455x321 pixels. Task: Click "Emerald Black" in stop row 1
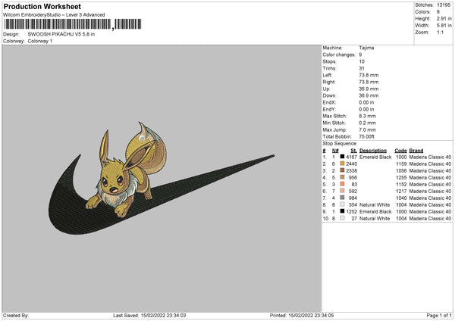(x=375, y=157)
